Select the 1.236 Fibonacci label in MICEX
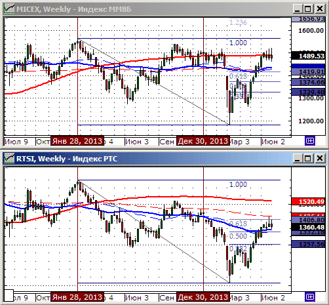 (238, 22)
